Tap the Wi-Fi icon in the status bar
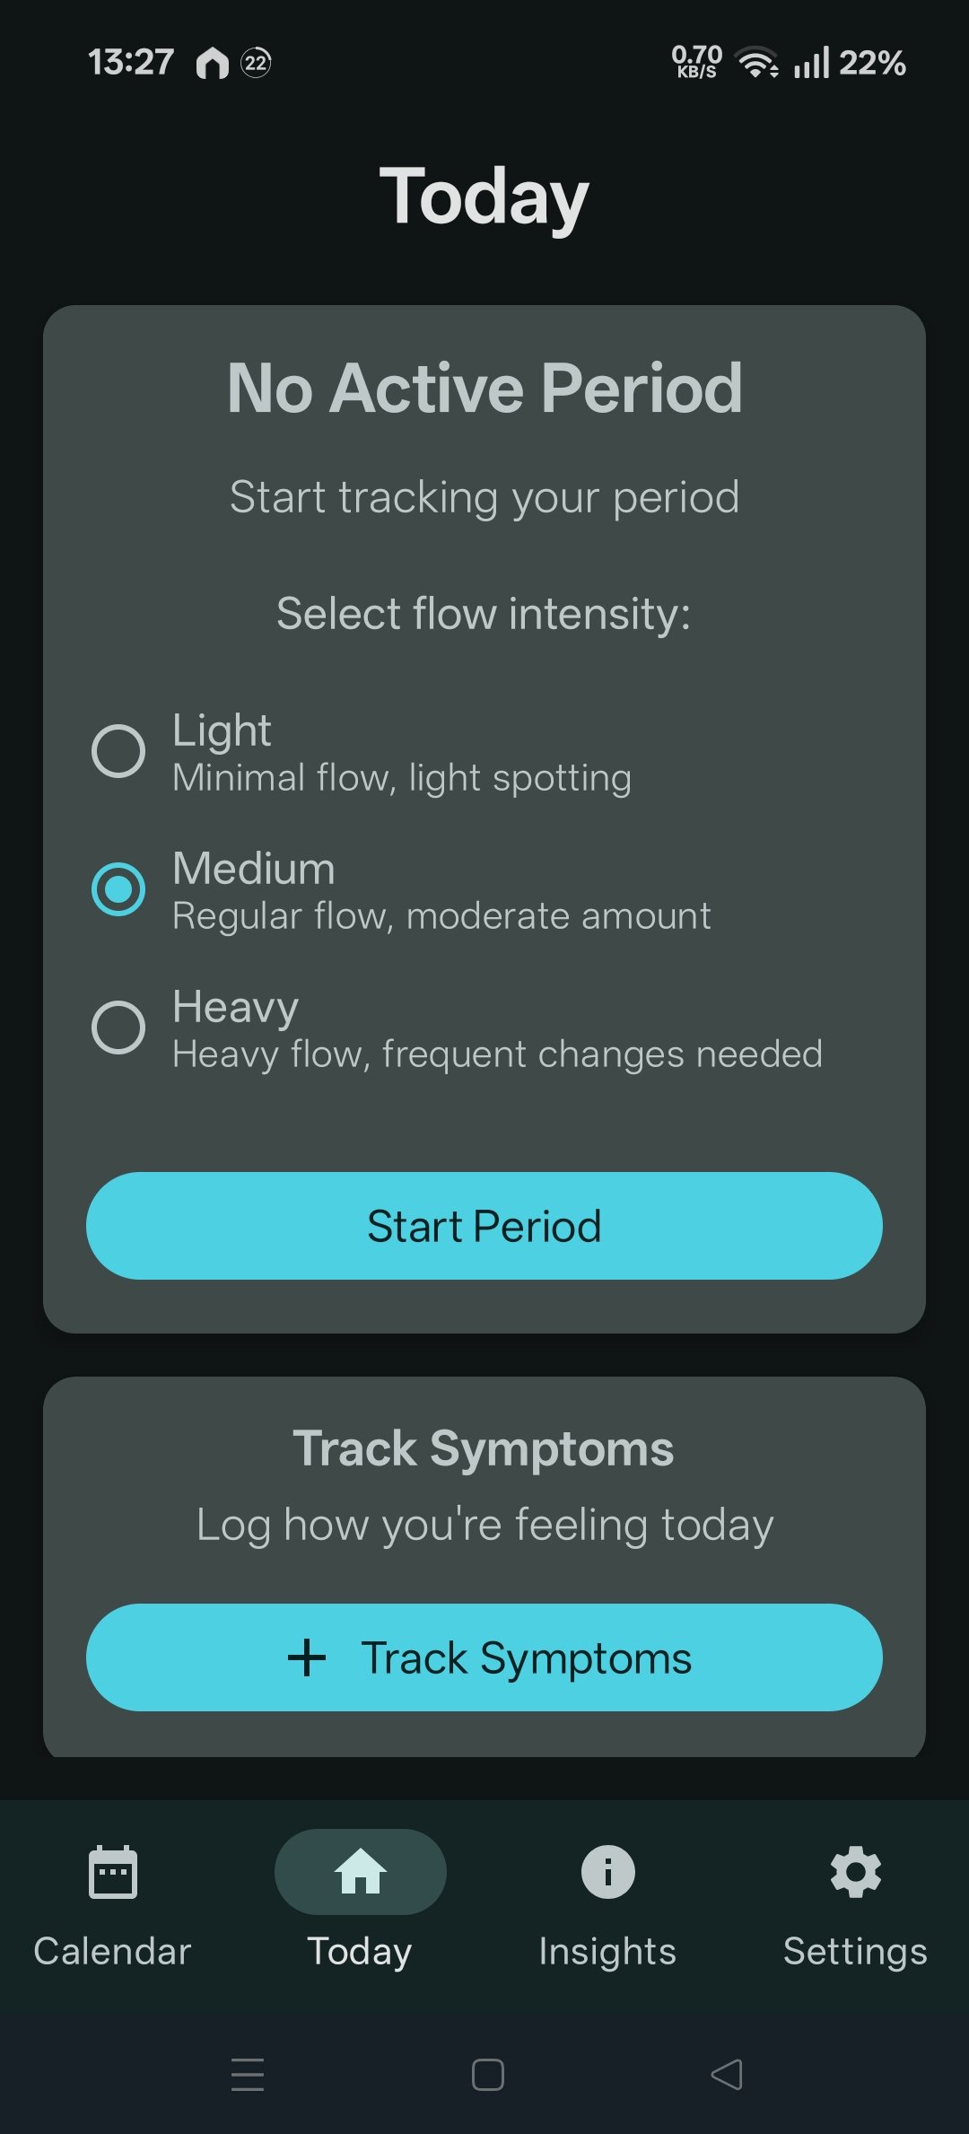This screenshot has width=969, height=2134. (x=756, y=63)
